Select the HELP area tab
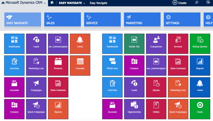This screenshot has width=213, height=121. pos(208,20)
